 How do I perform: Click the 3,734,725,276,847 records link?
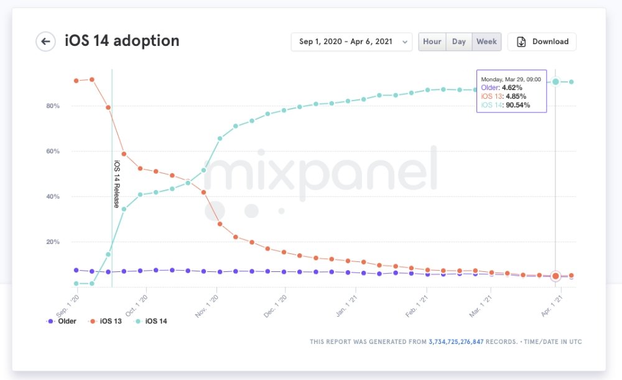coord(473,342)
